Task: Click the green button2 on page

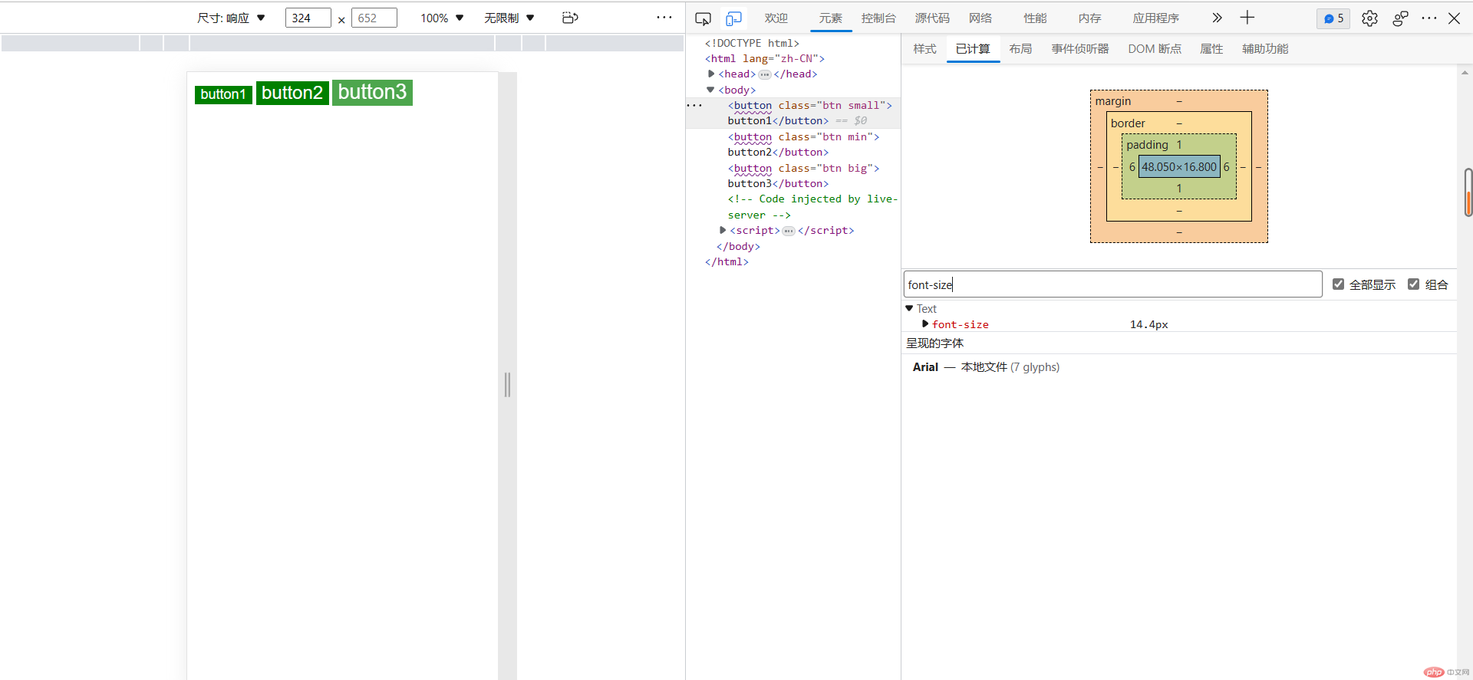Action: click(x=292, y=93)
